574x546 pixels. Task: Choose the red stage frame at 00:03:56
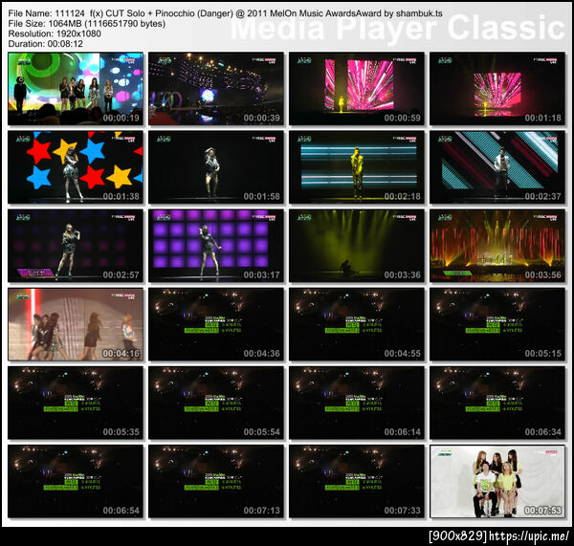pos(497,246)
